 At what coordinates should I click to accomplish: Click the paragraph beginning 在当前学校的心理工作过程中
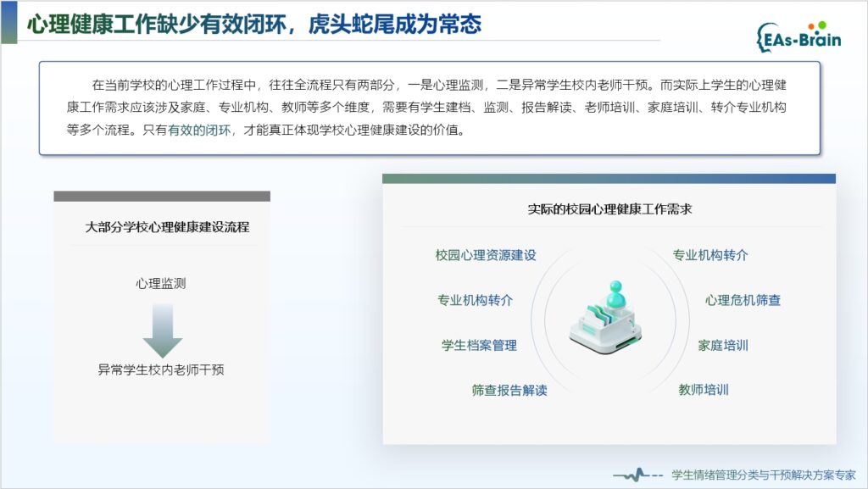pyautogui.click(x=426, y=108)
